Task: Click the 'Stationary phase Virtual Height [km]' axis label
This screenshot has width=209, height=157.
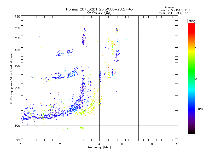Action: [11, 79]
